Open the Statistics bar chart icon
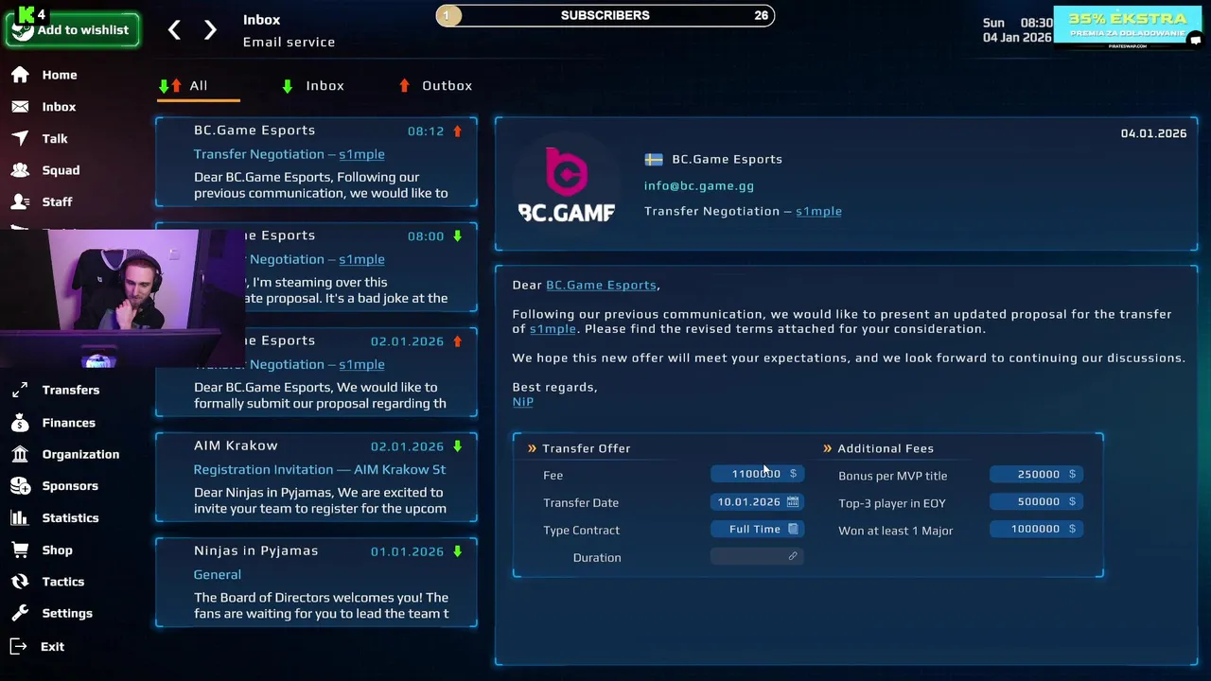 click(x=20, y=517)
